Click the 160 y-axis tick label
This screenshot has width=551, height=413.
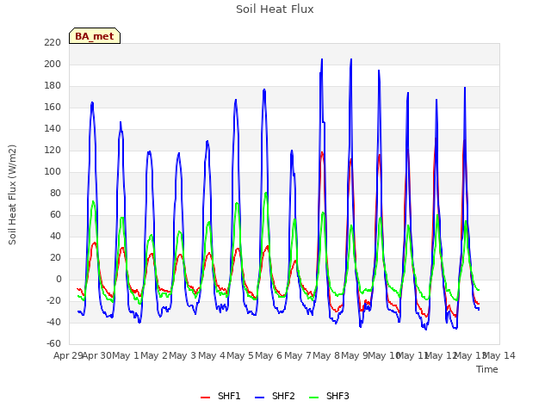[x=53, y=107]
